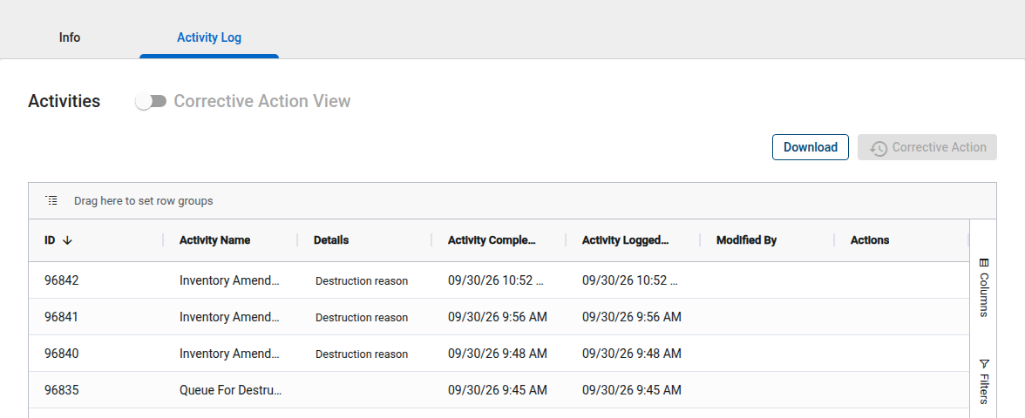Click the Activity Completed column header
The height and width of the screenshot is (418, 1025).
tap(492, 240)
